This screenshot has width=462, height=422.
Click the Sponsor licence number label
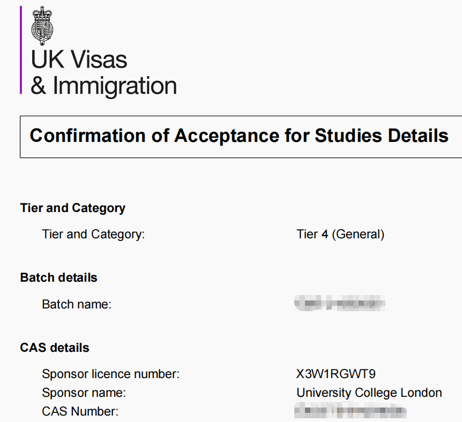pos(110,374)
